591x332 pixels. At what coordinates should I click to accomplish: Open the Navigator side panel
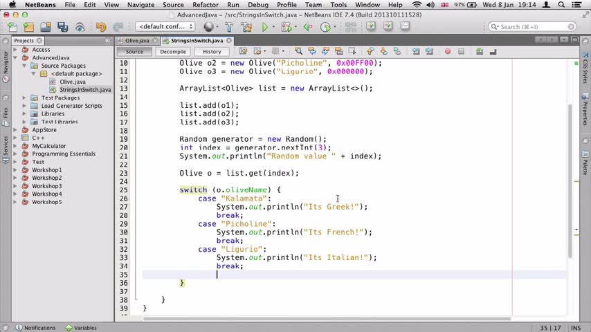(6, 66)
